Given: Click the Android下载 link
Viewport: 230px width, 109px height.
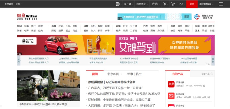Looking at the screenshot, I should pos(199,86).
